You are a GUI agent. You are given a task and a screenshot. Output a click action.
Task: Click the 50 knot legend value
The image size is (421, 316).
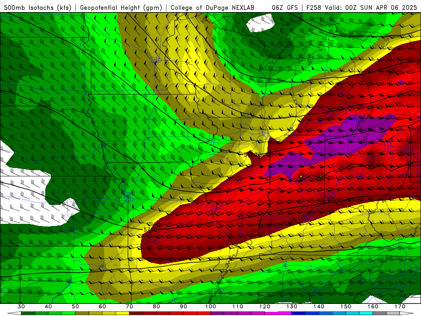[75, 307]
